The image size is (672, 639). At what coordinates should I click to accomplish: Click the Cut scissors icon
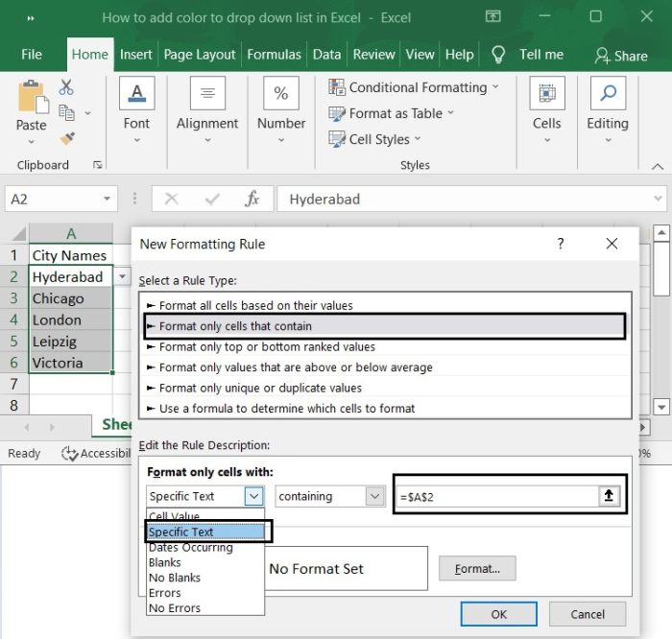coord(66,88)
